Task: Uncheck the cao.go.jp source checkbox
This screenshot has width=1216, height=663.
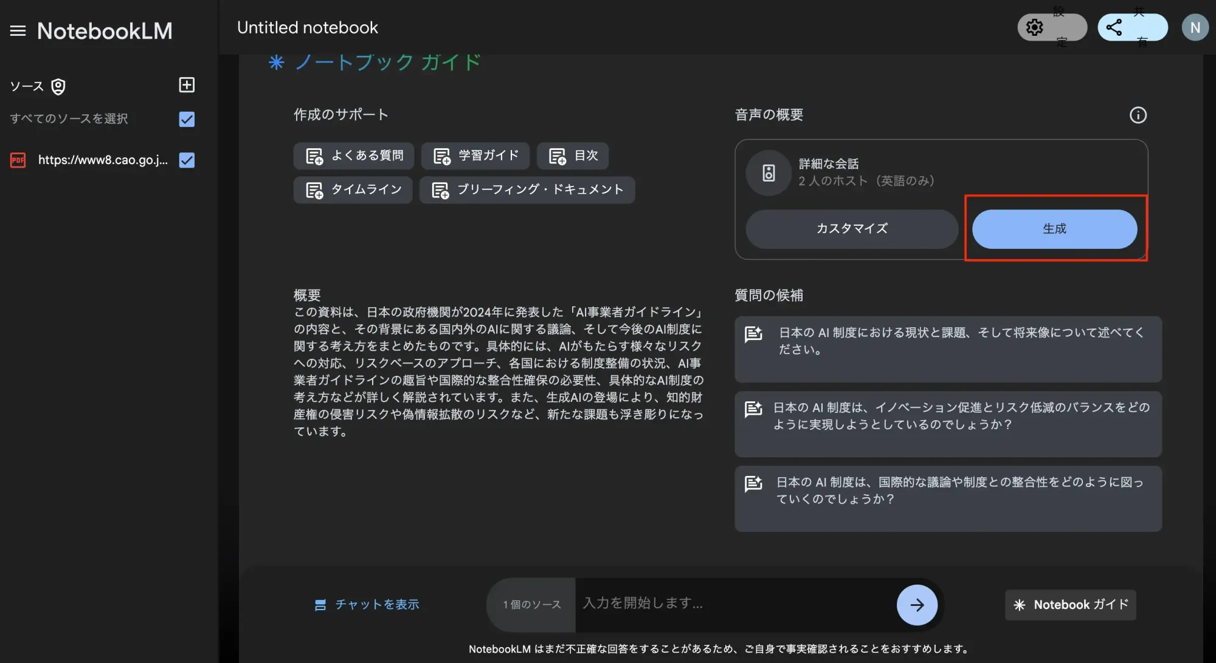Action: pos(187,160)
